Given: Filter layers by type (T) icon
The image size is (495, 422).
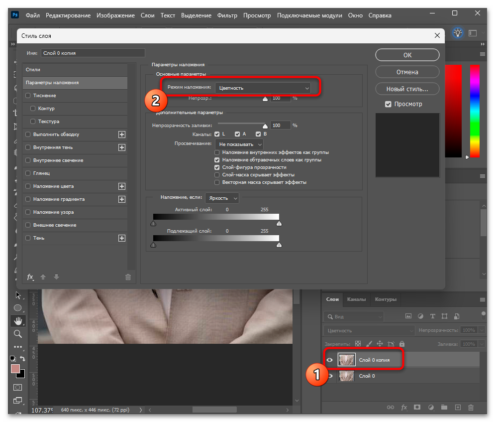Looking at the screenshot, I should tap(432, 316).
